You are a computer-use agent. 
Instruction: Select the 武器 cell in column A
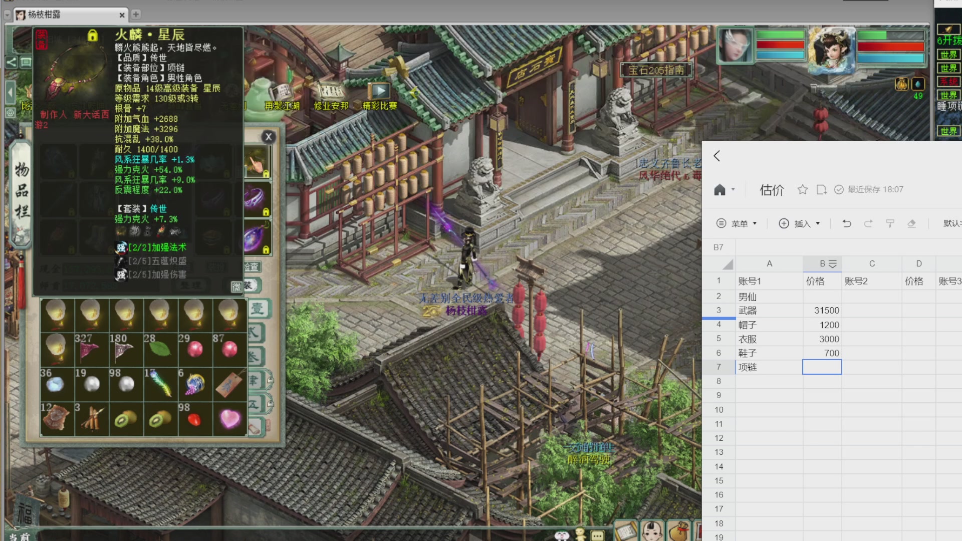(769, 311)
